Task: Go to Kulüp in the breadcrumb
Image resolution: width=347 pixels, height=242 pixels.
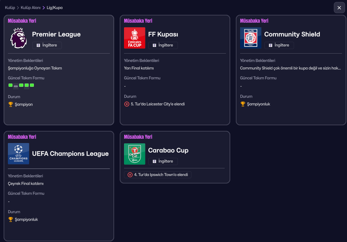Action: click(10, 8)
